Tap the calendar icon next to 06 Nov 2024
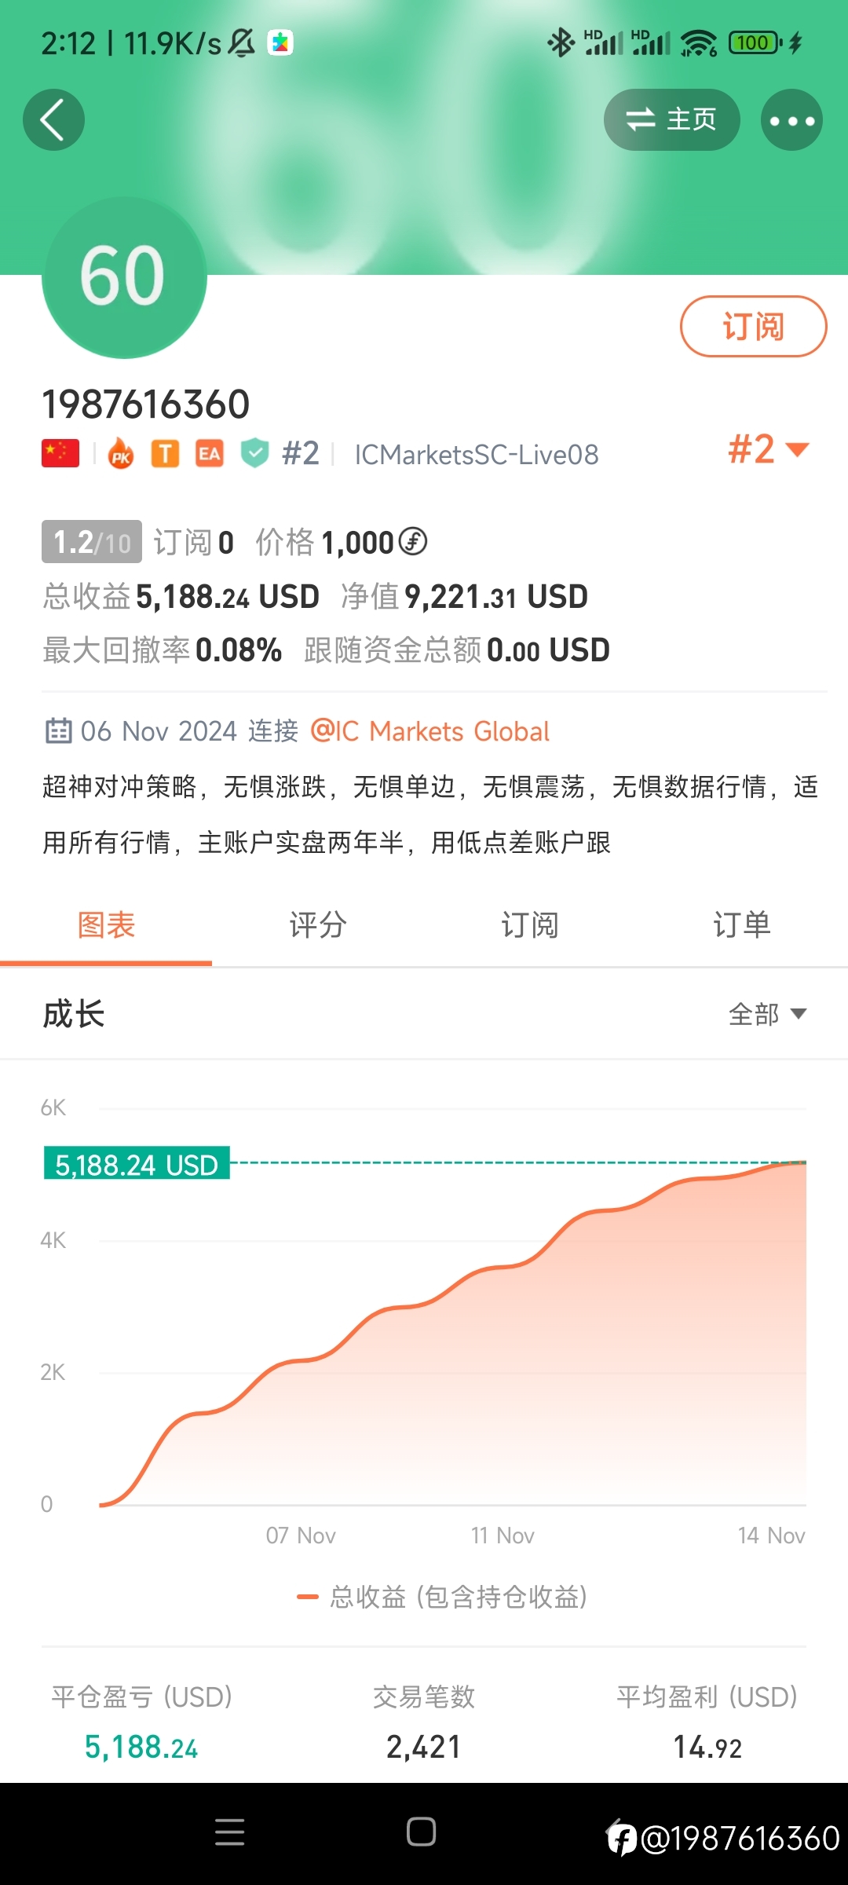The width and height of the screenshot is (848, 1885). pyautogui.click(x=58, y=730)
